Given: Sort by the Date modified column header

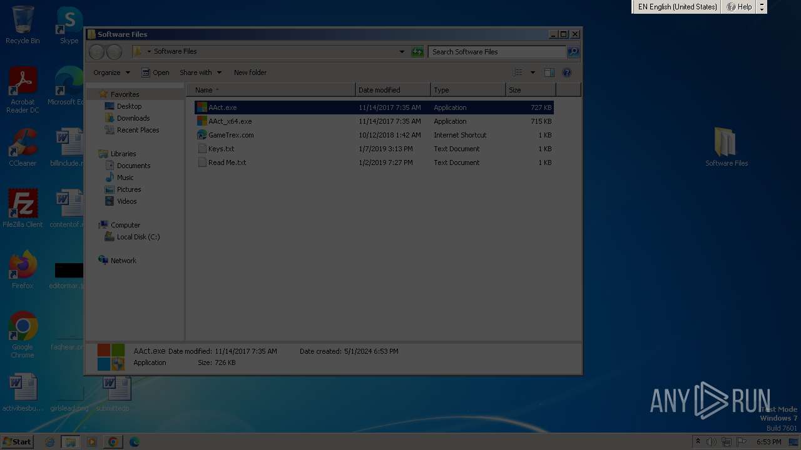Looking at the screenshot, I should (393, 90).
